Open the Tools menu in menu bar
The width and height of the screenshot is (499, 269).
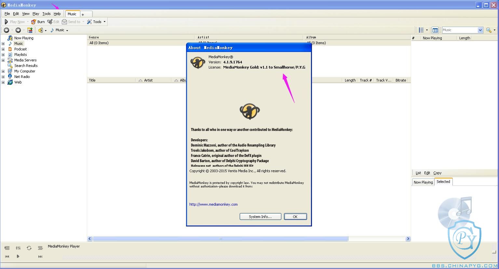[x=47, y=14]
